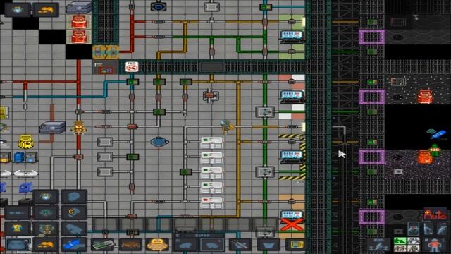The image size is (451, 254).
Task: Click the yellow item in far-right bottom slot
Action: coord(296,245)
